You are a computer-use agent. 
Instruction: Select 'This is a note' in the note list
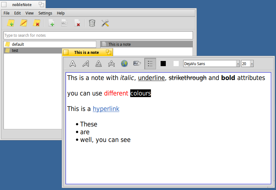146,44
